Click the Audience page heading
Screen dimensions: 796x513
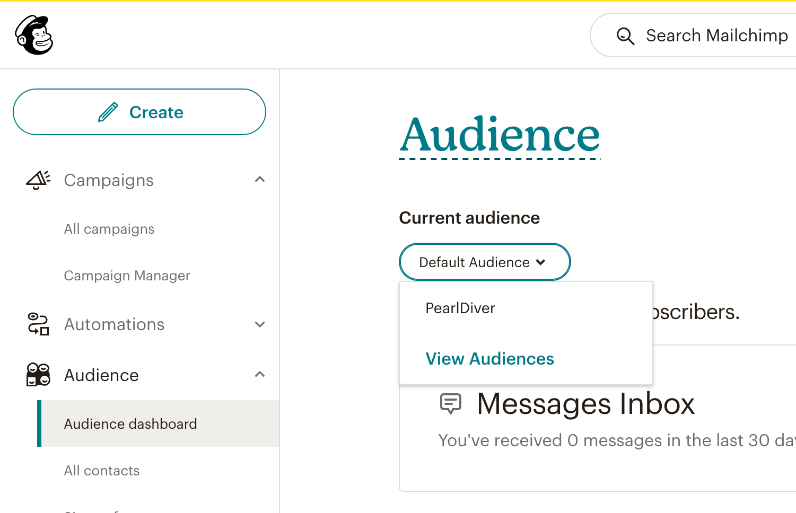coord(500,135)
